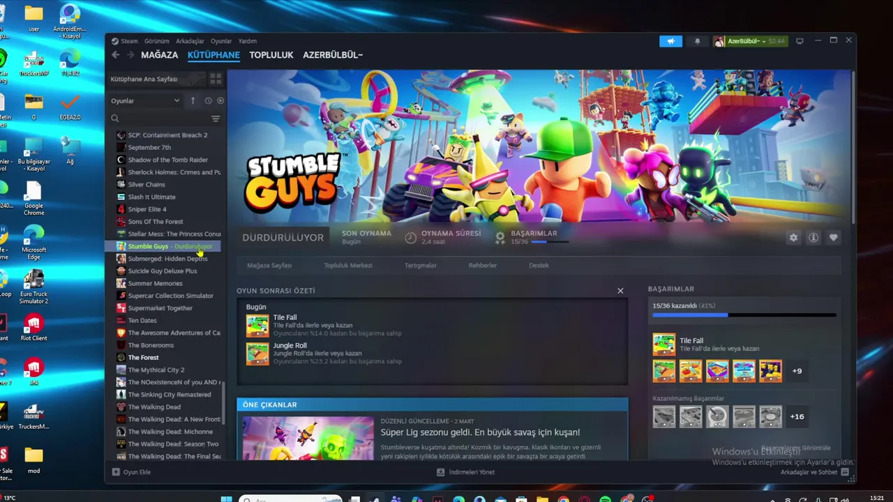Open the Steam menu
The image size is (893, 502).
pyautogui.click(x=129, y=41)
